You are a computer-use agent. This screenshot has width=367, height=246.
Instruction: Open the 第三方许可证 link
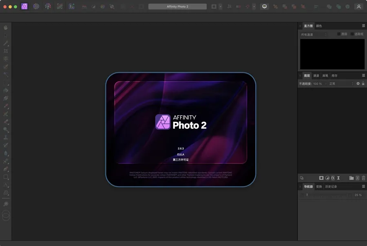[x=181, y=160]
